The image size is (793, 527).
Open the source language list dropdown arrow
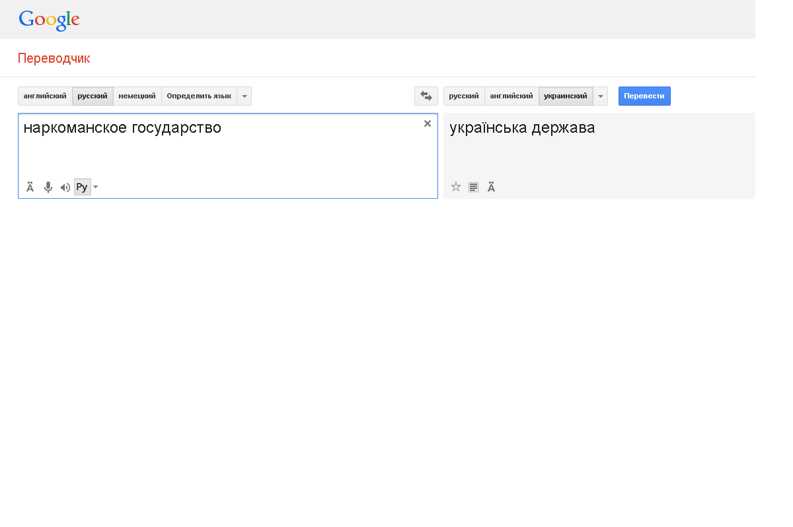[x=245, y=96]
